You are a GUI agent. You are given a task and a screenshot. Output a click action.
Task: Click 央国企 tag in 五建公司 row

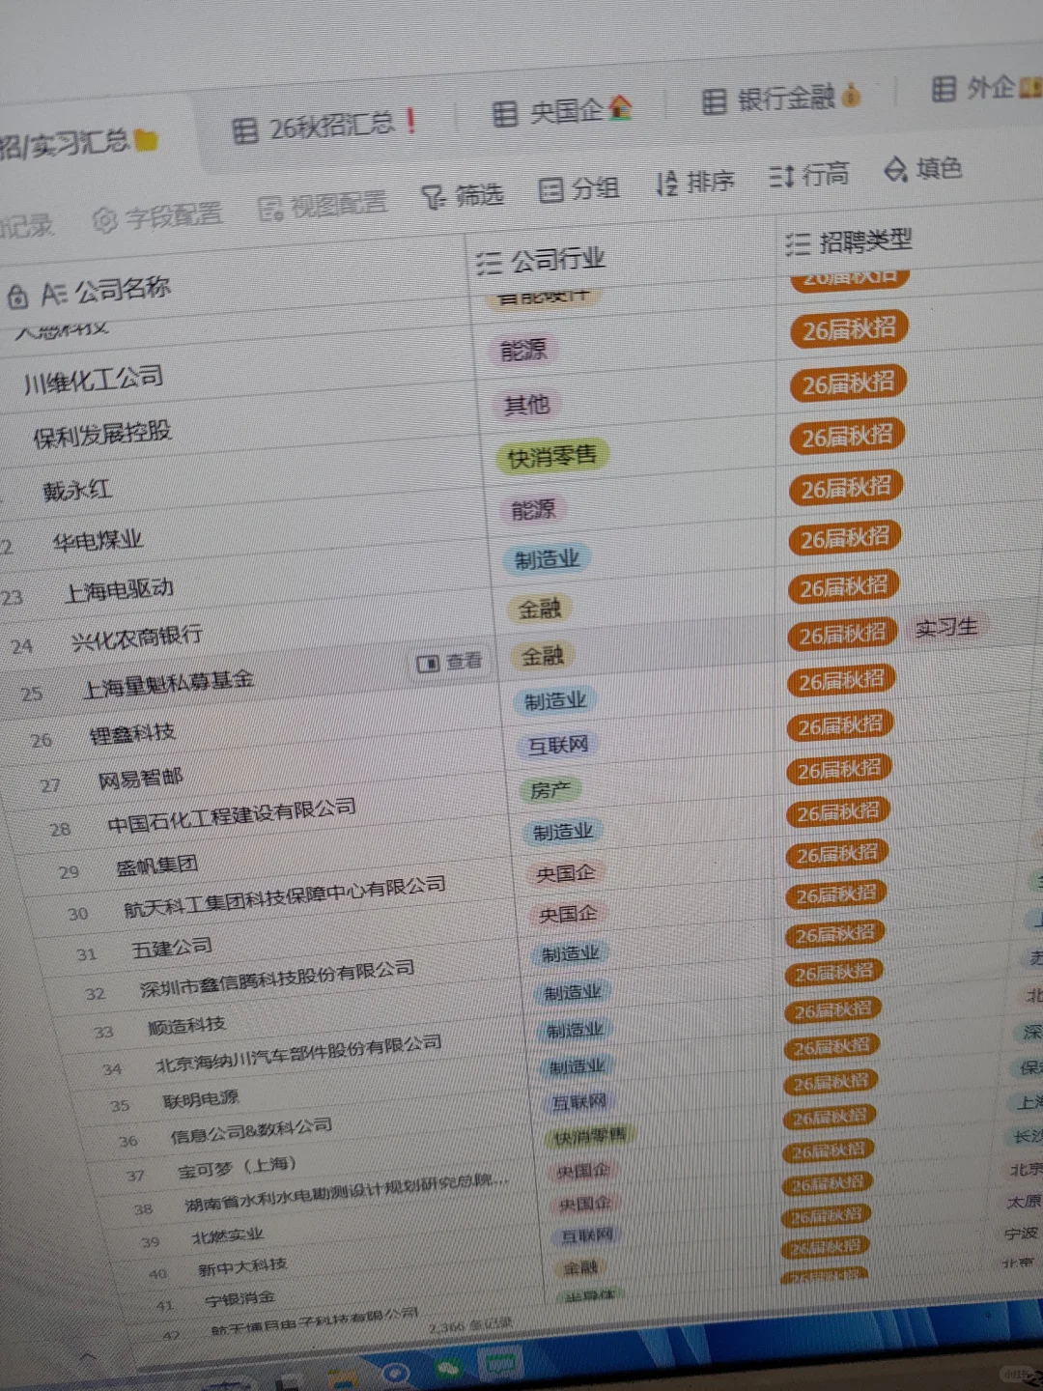(567, 913)
